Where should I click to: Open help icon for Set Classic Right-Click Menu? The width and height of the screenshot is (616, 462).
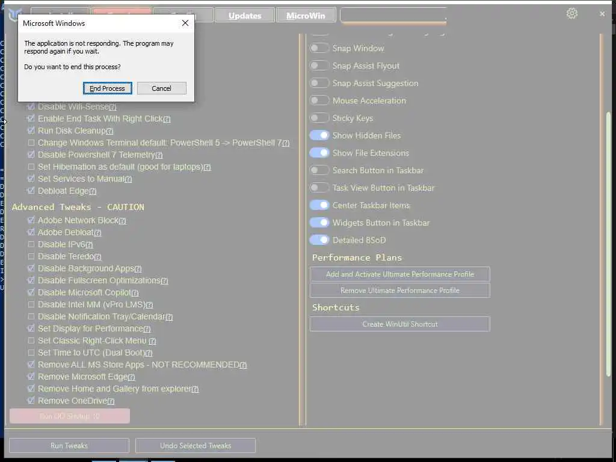(152, 342)
